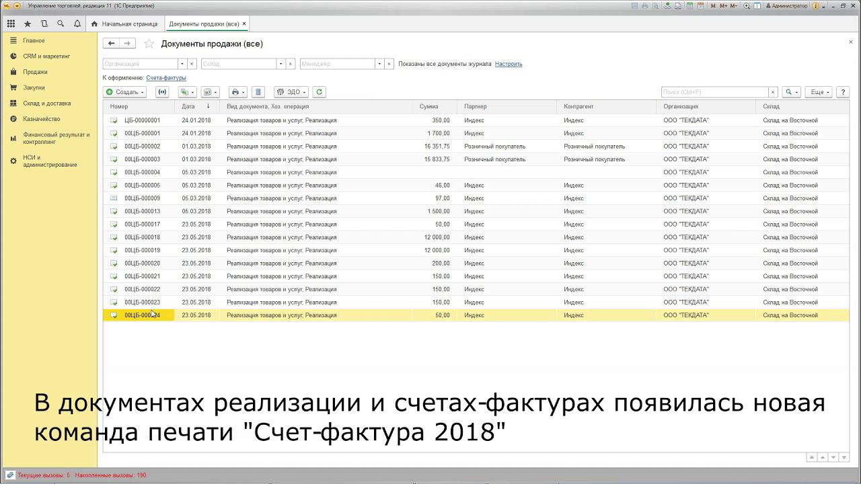Click the M+ memory button
The image size is (861, 484).
click(724, 5)
